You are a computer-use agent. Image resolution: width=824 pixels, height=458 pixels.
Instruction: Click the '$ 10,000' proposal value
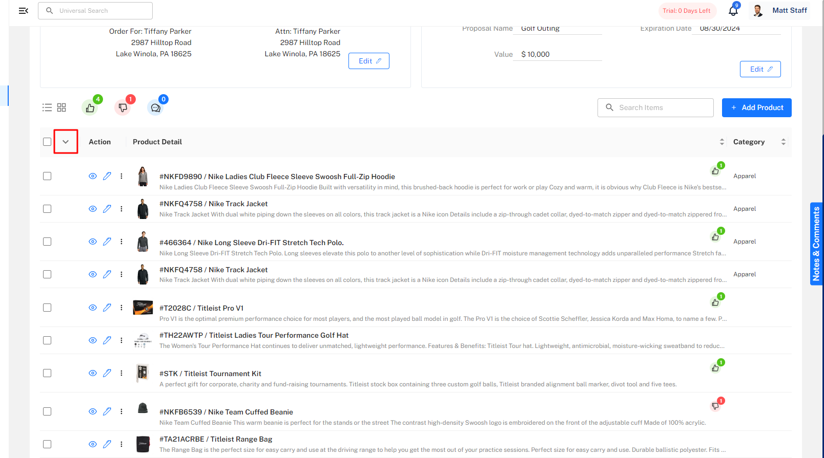pyautogui.click(x=535, y=54)
